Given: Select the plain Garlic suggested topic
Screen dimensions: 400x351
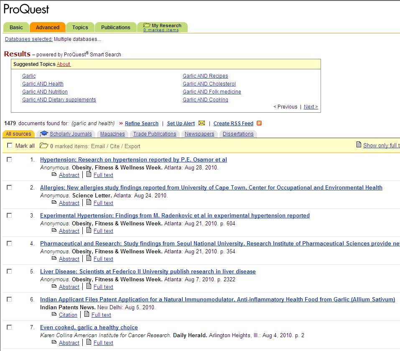Looking at the screenshot, I should [29, 76].
